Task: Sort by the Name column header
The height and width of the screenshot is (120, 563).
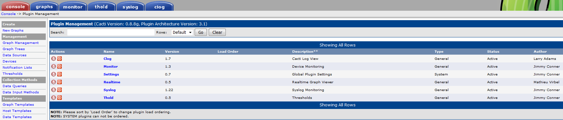Action: point(109,51)
